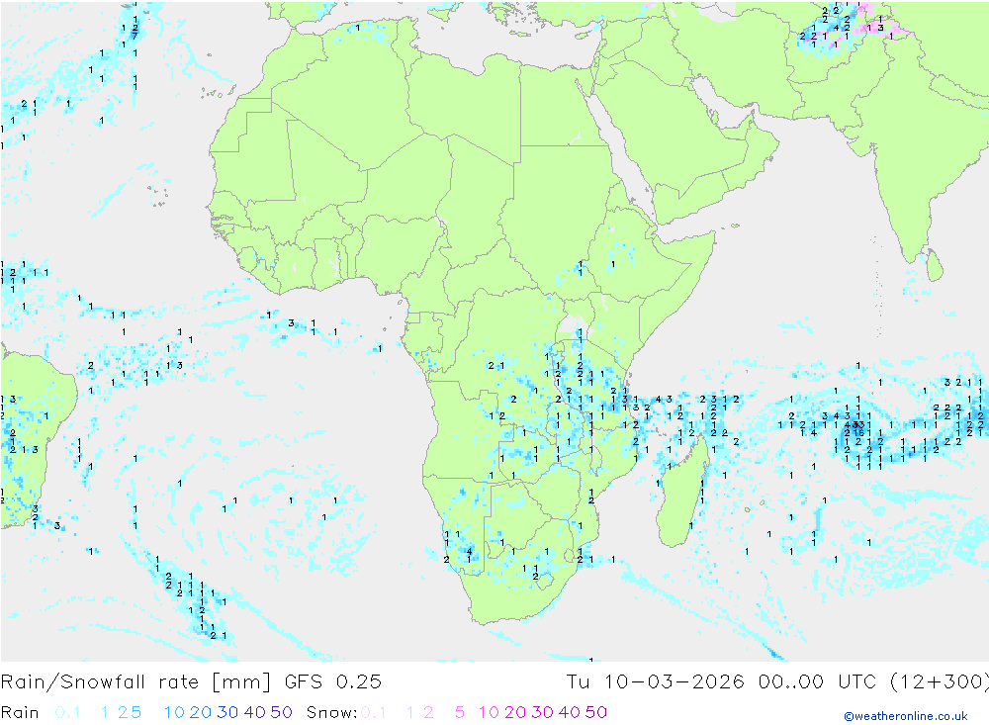This screenshot has height=725, width=989.
Task: Click the 'Rain/Snowfall rate [mm]' title text
Action: (x=136, y=682)
